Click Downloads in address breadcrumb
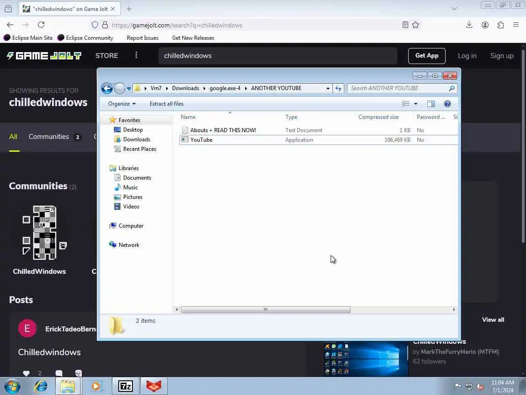The width and height of the screenshot is (526, 395). (185, 88)
